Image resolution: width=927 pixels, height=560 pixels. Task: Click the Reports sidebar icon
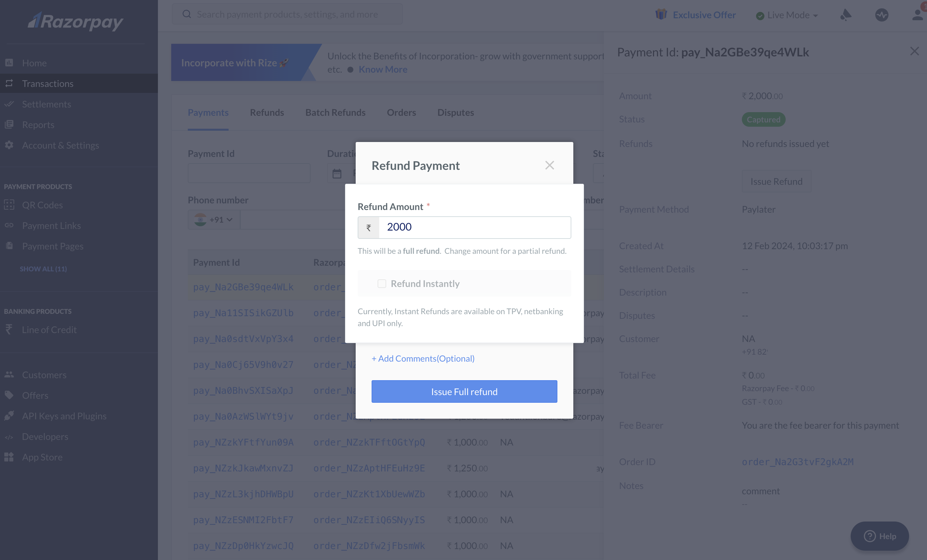pos(9,124)
